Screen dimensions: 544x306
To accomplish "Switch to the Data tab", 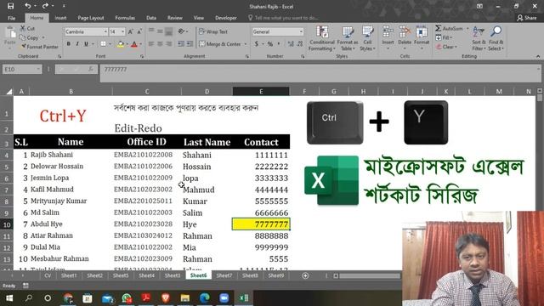I will (151, 18).
